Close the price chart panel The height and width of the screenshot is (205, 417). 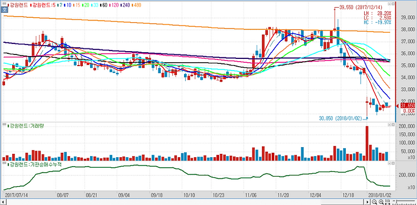click(393, 4)
